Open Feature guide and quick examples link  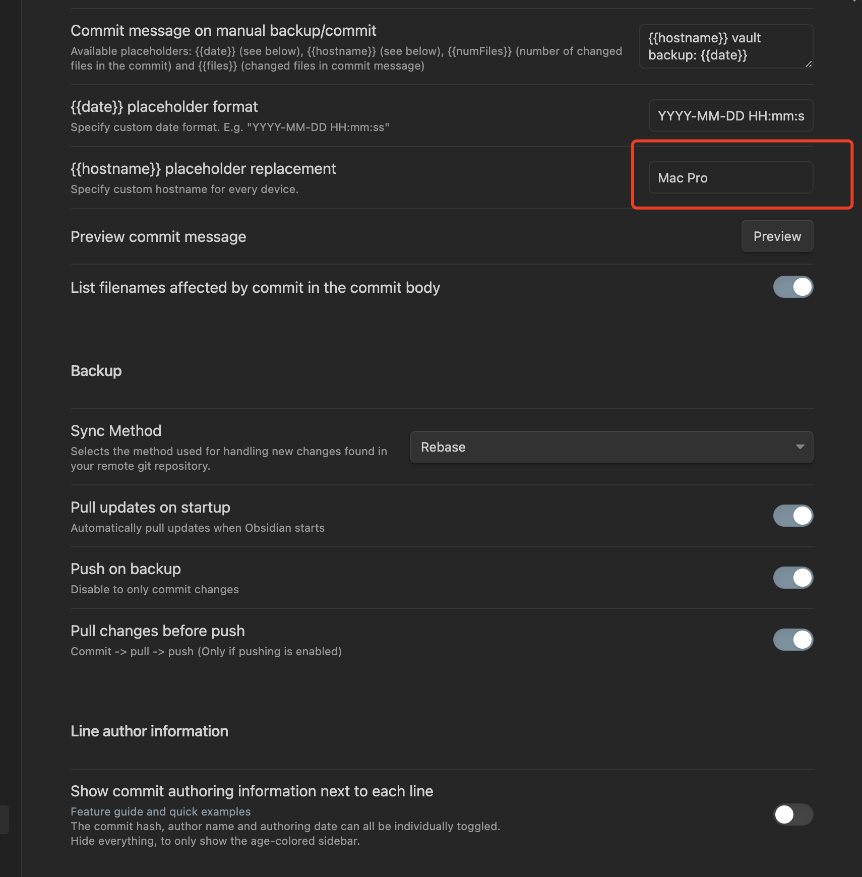click(x=160, y=811)
